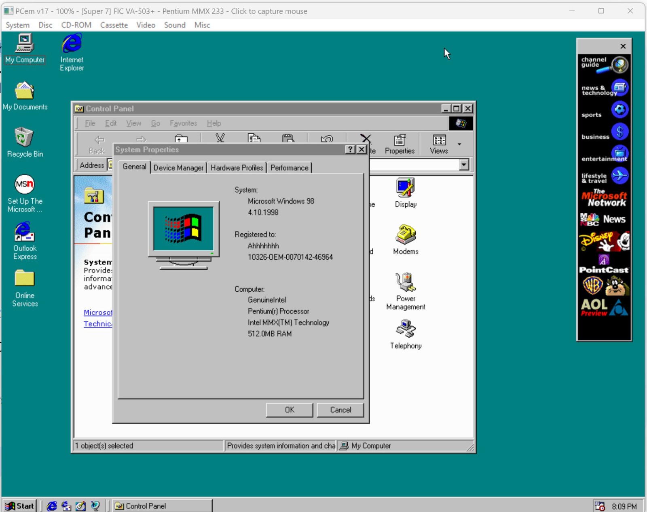Select the Power Management icon
This screenshot has width=647, height=512.
(x=406, y=291)
